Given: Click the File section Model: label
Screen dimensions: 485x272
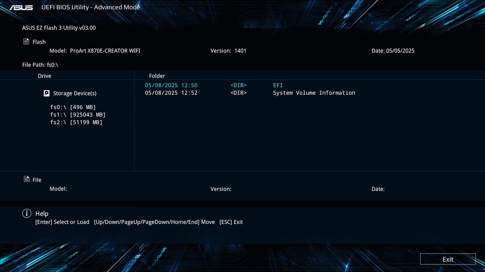Looking at the screenshot, I should (x=58, y=189).
